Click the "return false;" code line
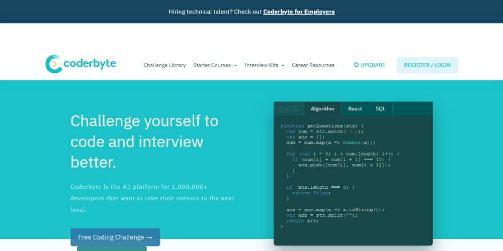Screen dimensions: 503x251 click(x=311, y=193)
